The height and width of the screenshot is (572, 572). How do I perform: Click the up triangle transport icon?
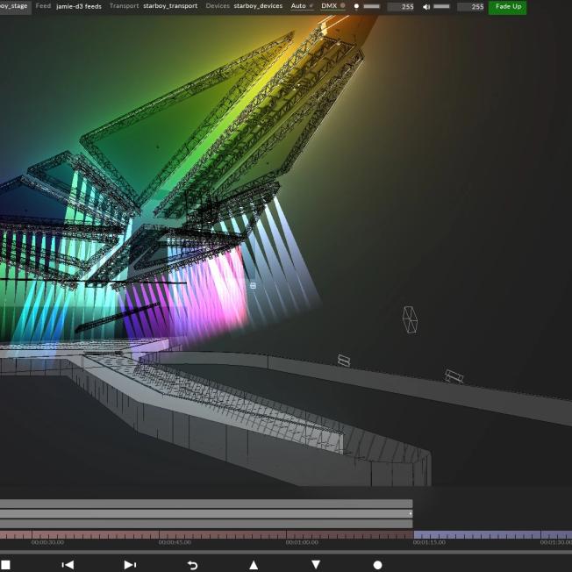point(254,565)
